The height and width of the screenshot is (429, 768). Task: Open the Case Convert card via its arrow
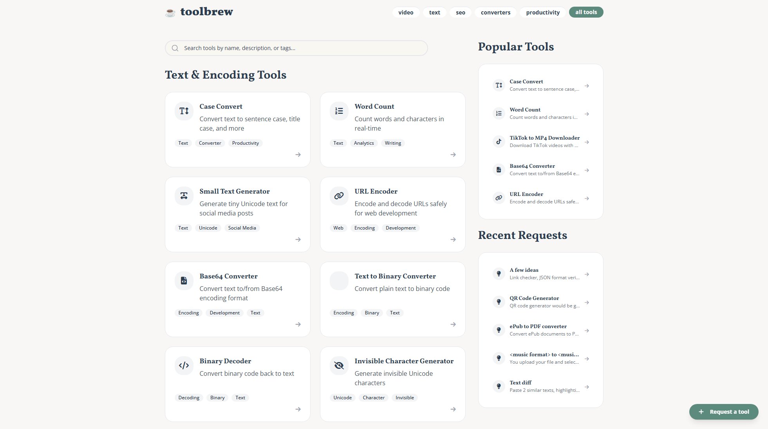[x=298, y=154]
